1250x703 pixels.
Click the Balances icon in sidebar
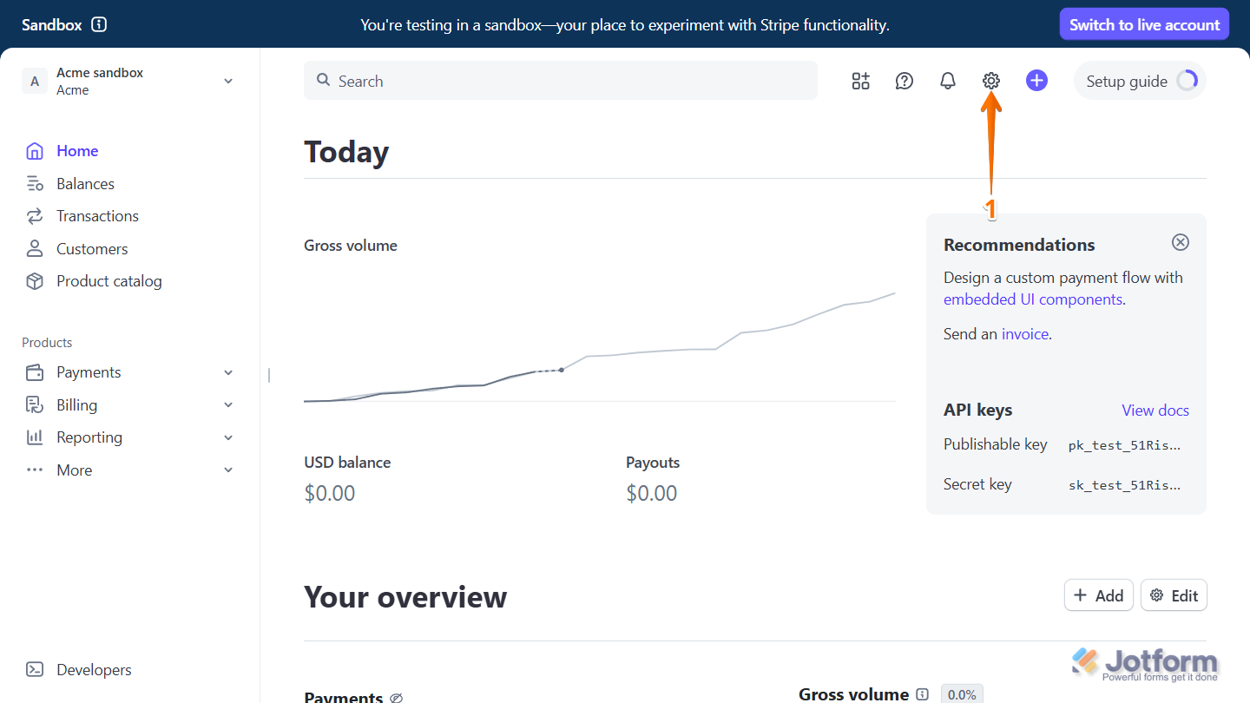(35, 183)
